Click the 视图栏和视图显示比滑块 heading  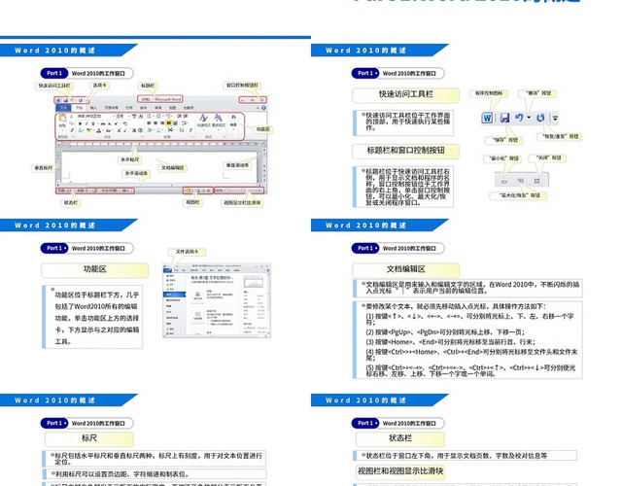tap(400, 471)
